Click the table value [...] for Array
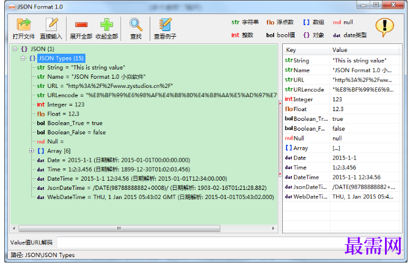 point(336,148)
